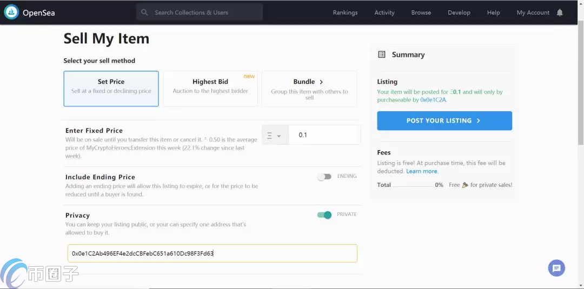Click the OpenSea ship logo icon
The height and width of the screenshot is (289, 584).
pyautogui.click(x=11, y=12)
